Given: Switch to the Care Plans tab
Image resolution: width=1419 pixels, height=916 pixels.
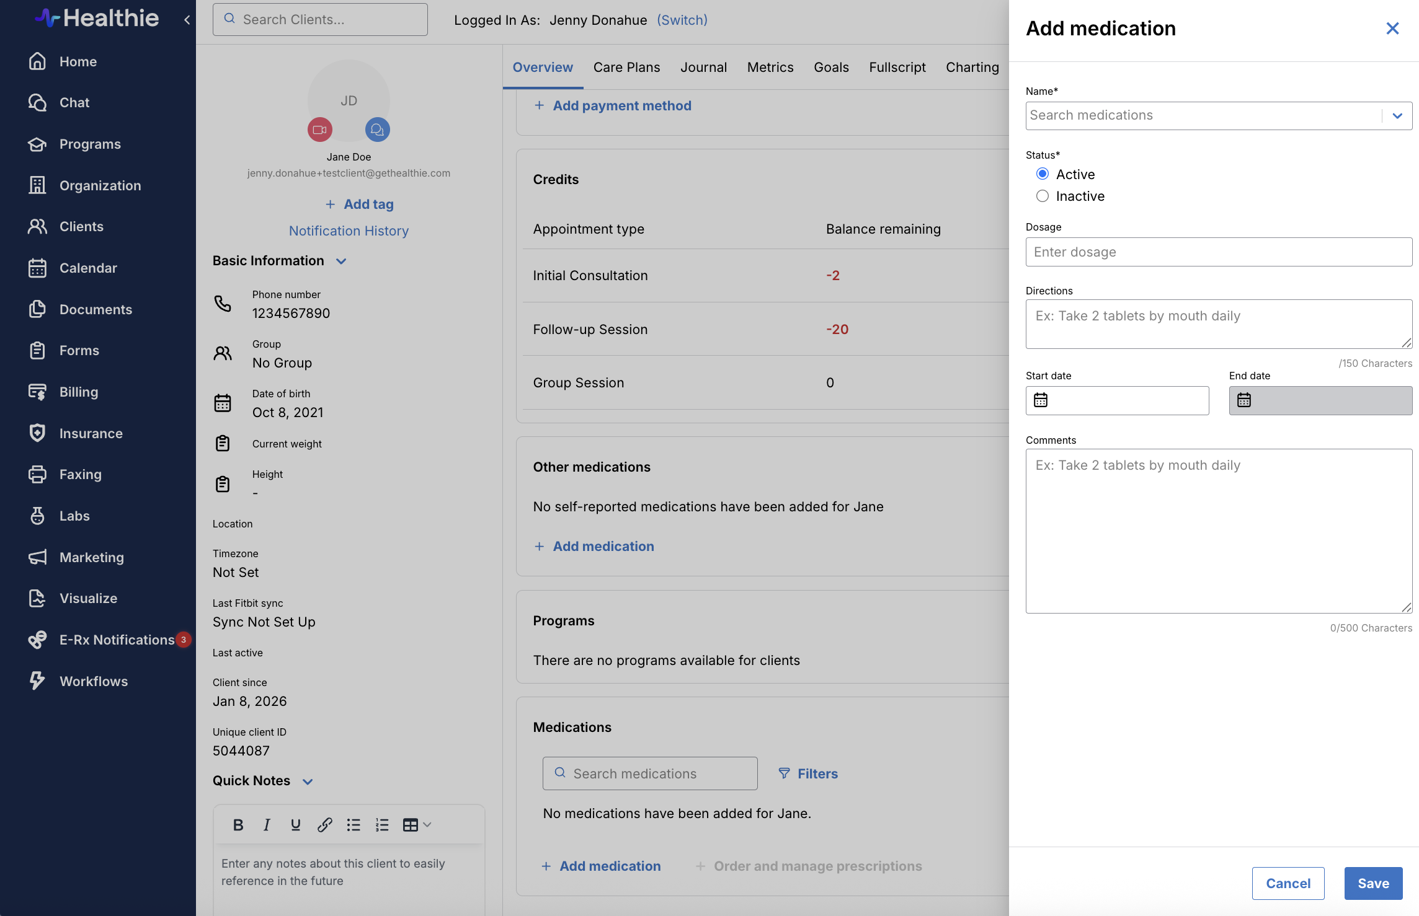Looking at the screenshot, I should [x=626, y=67].
